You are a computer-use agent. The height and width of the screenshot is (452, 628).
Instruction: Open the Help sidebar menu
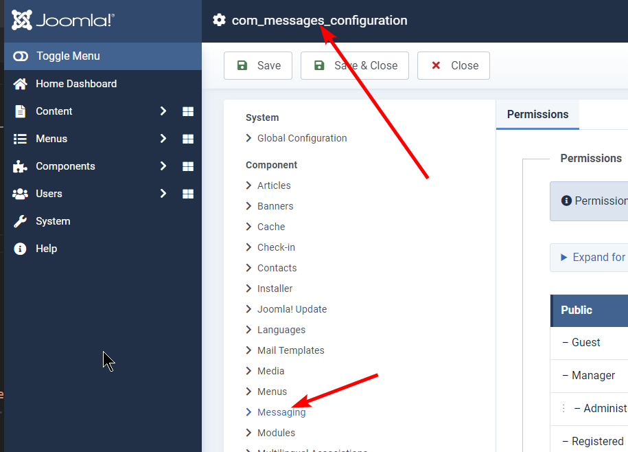103,249
